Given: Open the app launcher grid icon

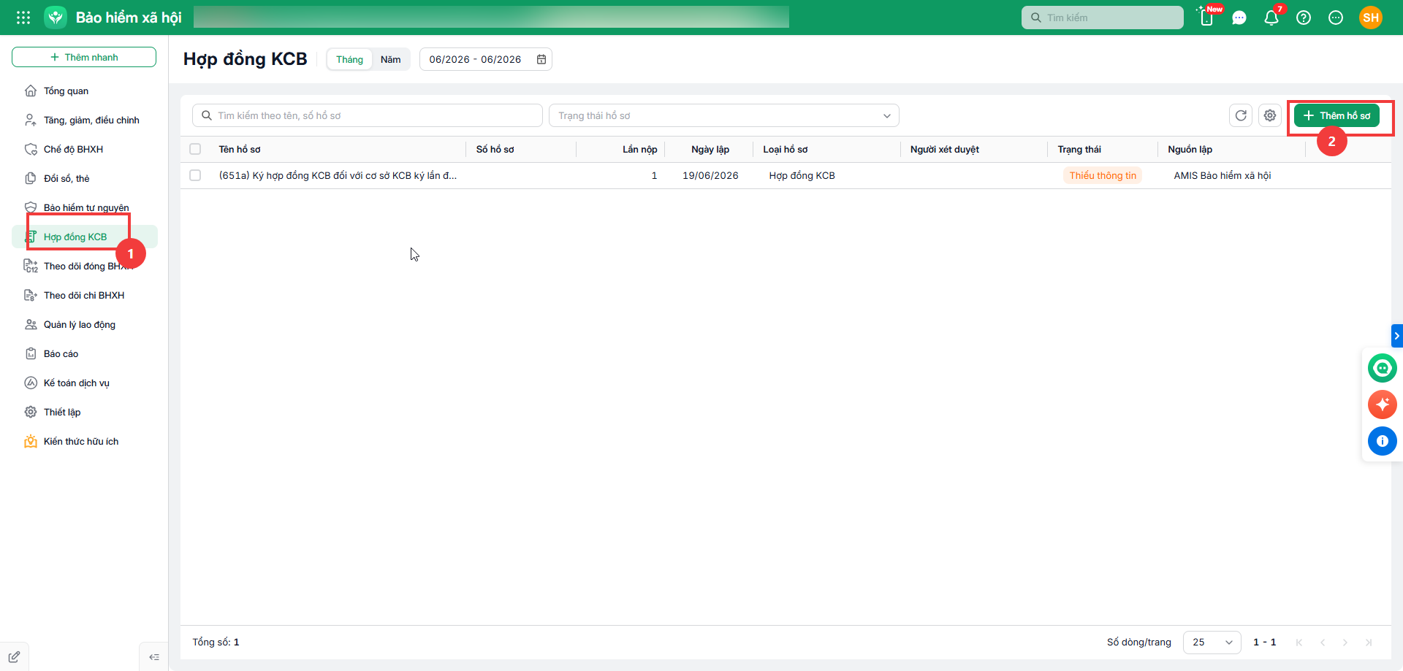Looking at the screenshot, I should click(x=23, y=18).
